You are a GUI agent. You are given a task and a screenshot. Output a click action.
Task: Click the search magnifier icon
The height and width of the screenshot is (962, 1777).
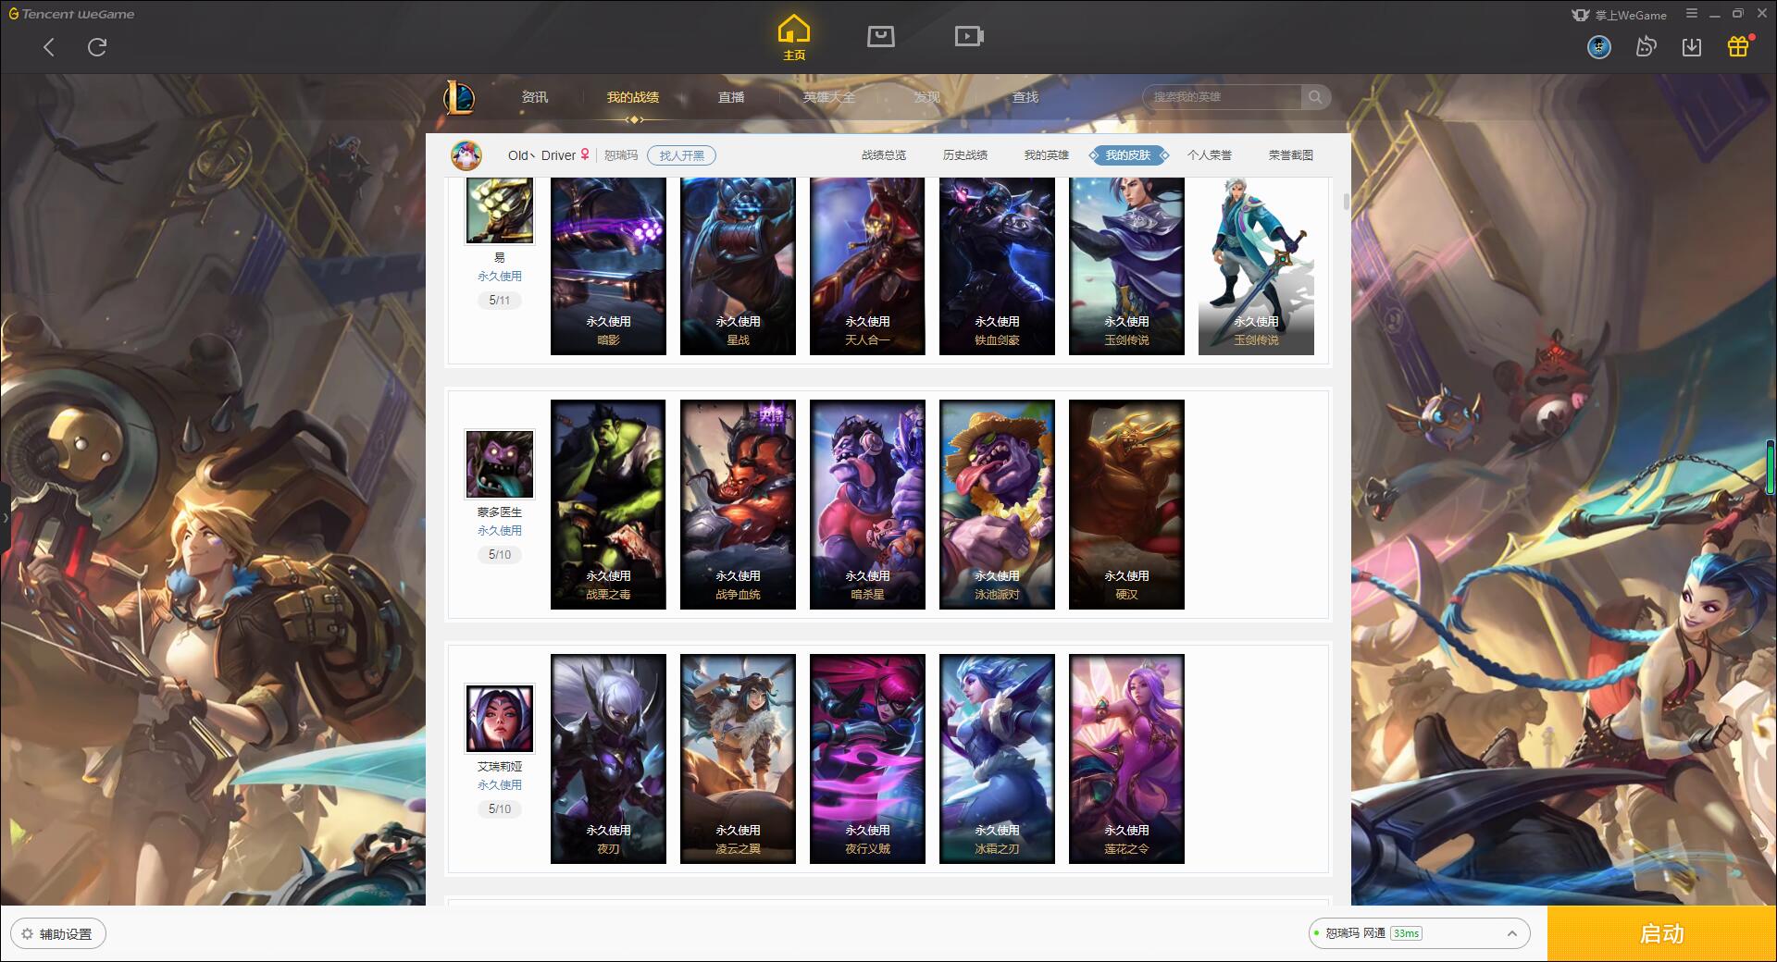click(1315, 97)
